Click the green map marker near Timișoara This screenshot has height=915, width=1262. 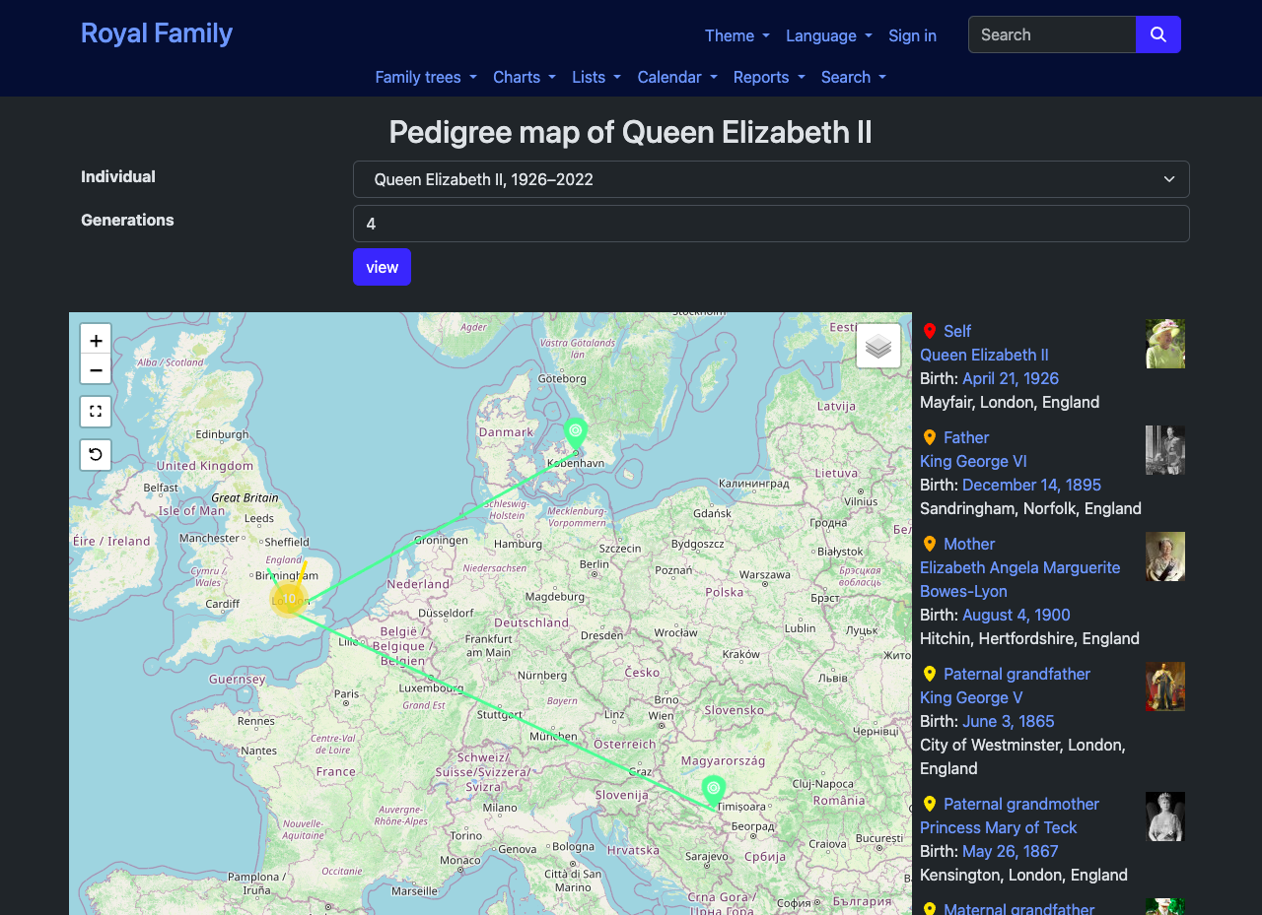[714, 791]
